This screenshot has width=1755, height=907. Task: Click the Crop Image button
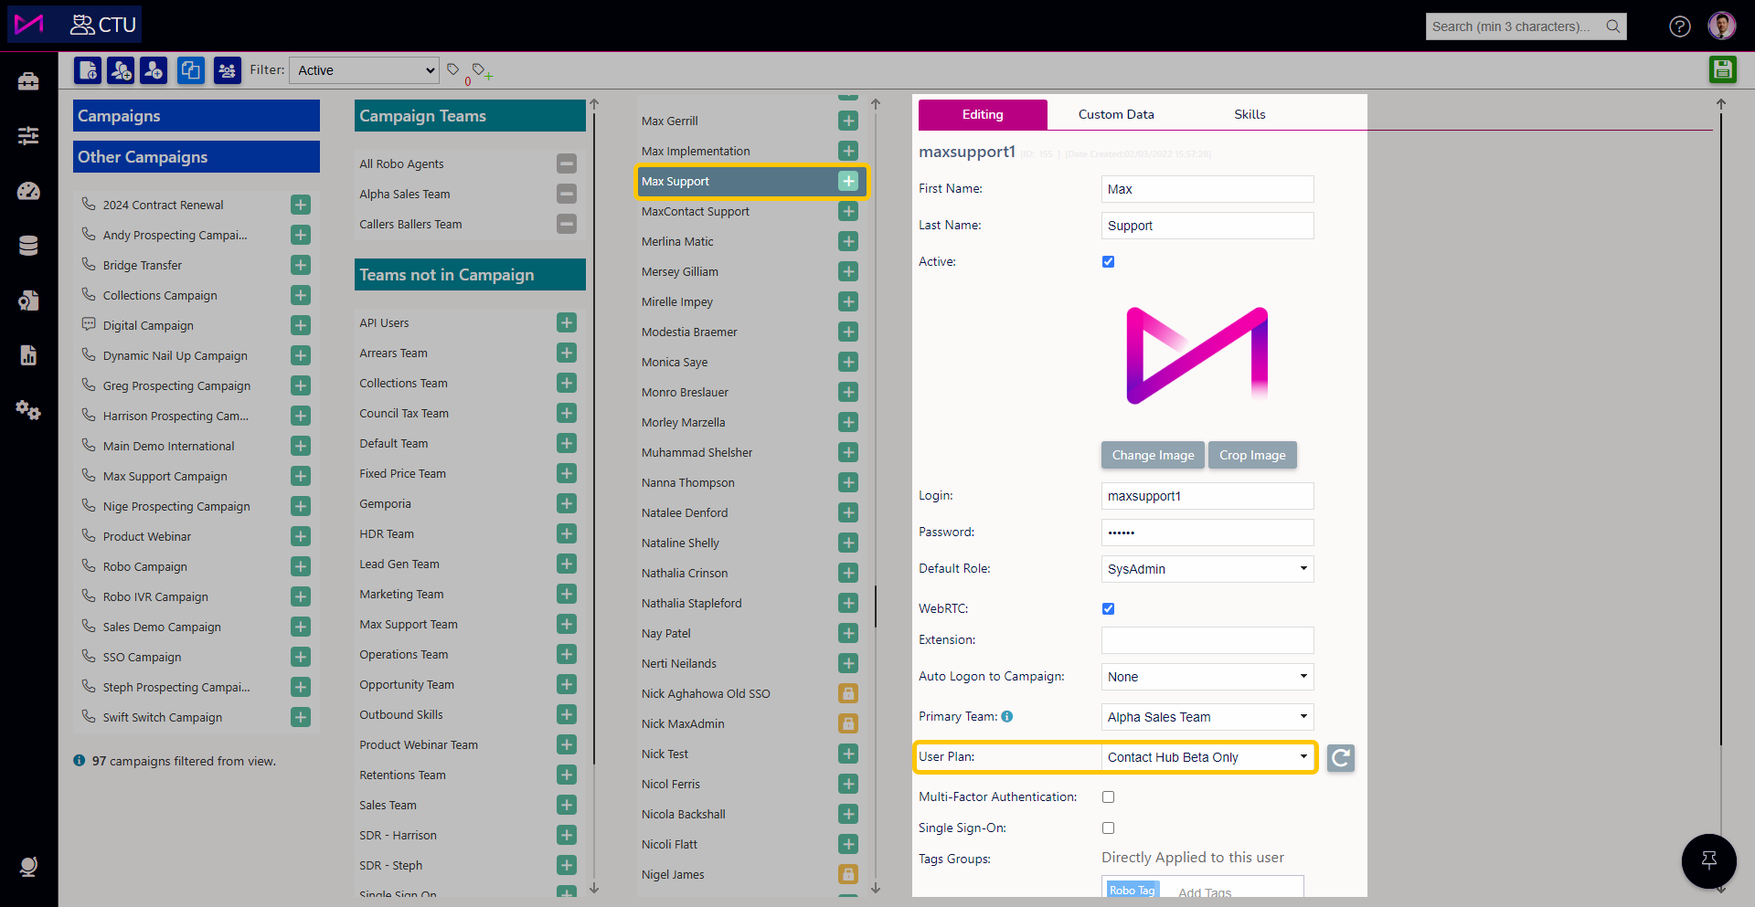coord(1252,455)
